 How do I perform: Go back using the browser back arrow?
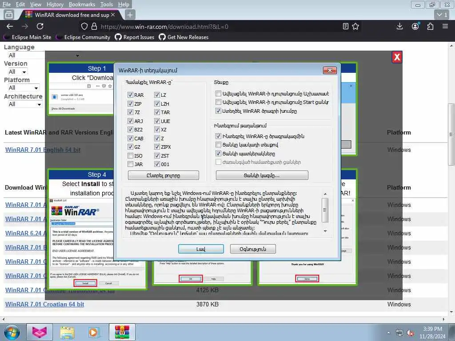pyautogui.click(x=10, y=26)
